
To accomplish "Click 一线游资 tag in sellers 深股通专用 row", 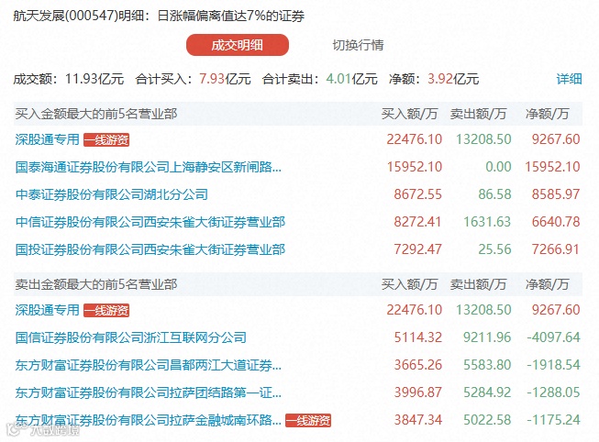I will (x=106, y=310).
